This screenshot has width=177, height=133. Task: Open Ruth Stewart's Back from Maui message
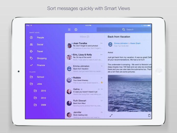pos(85,103)
